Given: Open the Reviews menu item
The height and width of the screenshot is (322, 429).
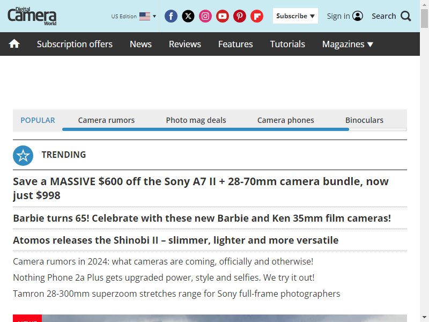Looking at the screenshot, I should coord(185,44).
